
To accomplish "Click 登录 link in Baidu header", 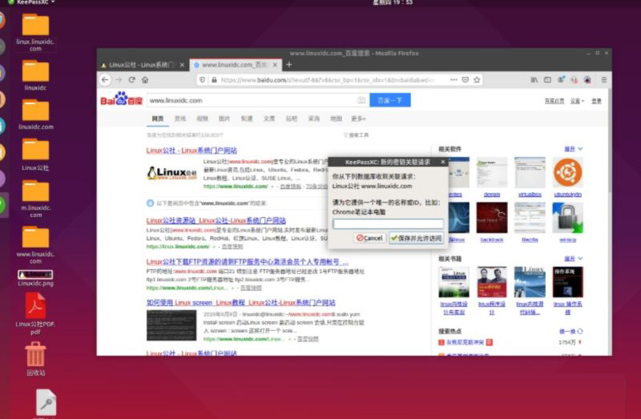I will click(x=596, y=101).
